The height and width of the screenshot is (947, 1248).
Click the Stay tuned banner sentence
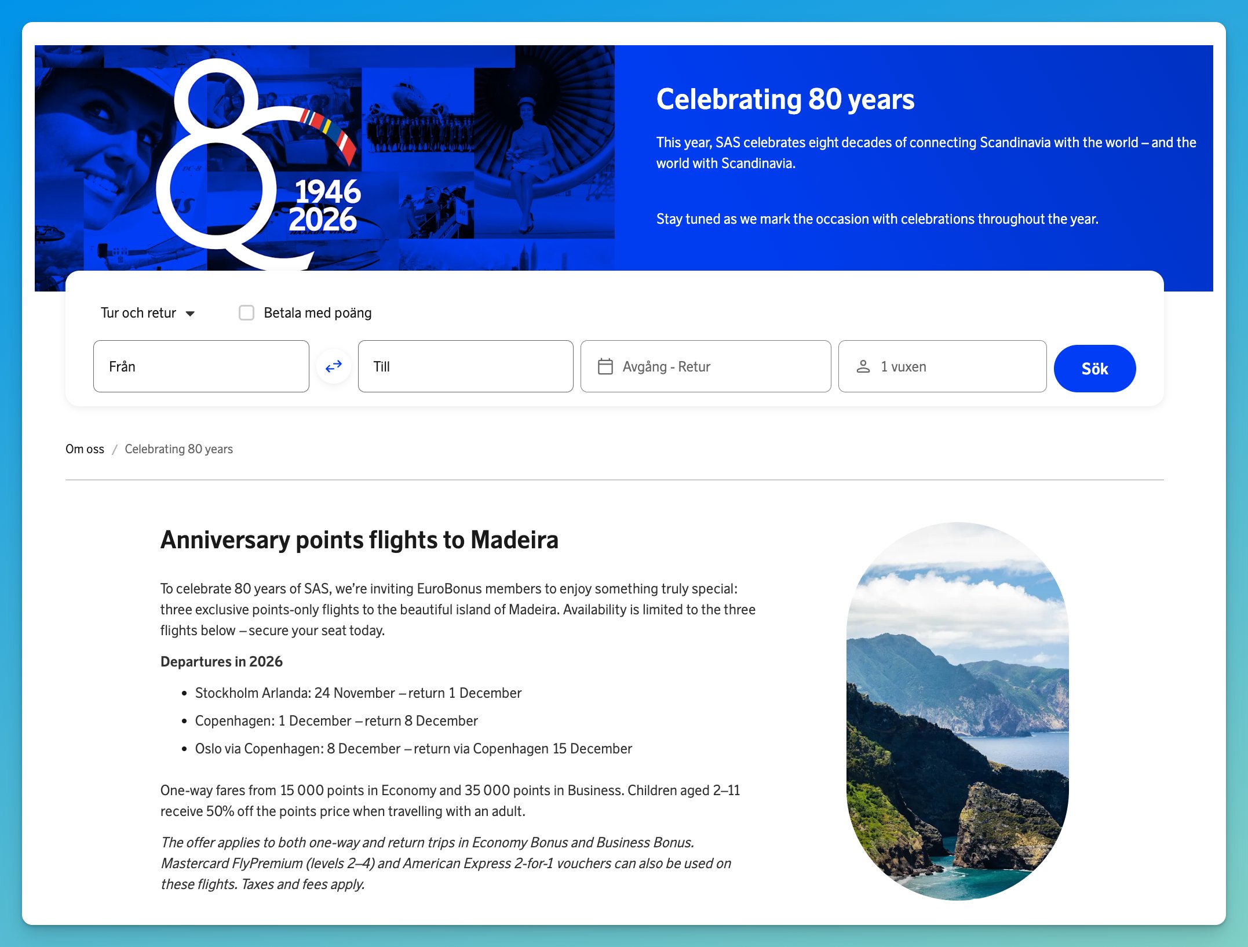point(877,219)
